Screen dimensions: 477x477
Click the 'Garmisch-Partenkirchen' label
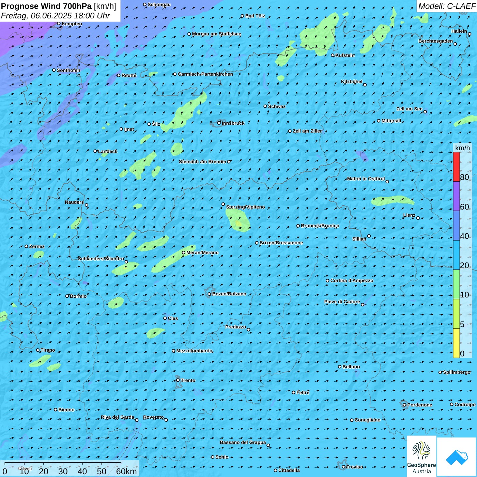click(x=205, y=74)
